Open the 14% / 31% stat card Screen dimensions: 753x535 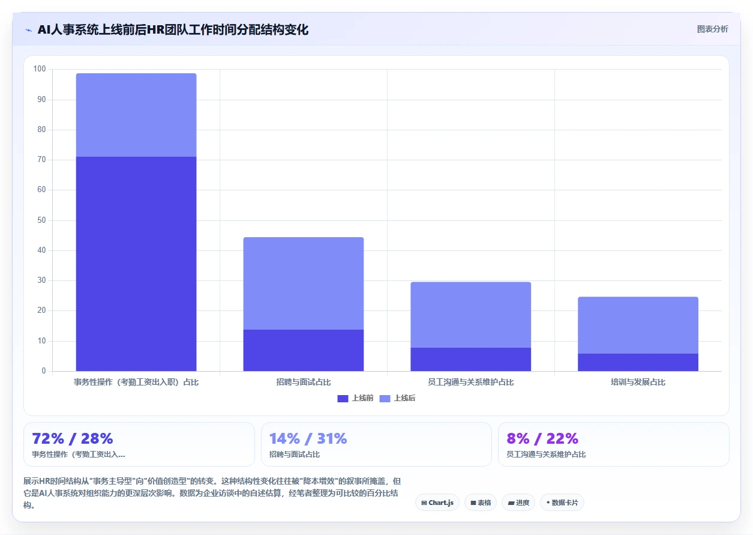click(x=376, y=444)
